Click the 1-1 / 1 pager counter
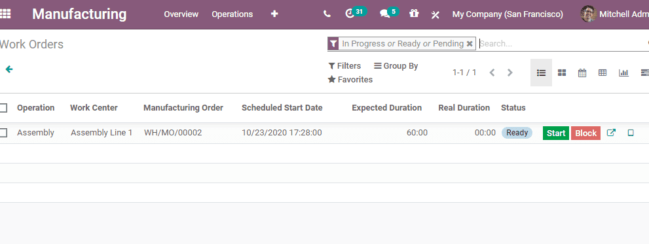 click(464, 73)
